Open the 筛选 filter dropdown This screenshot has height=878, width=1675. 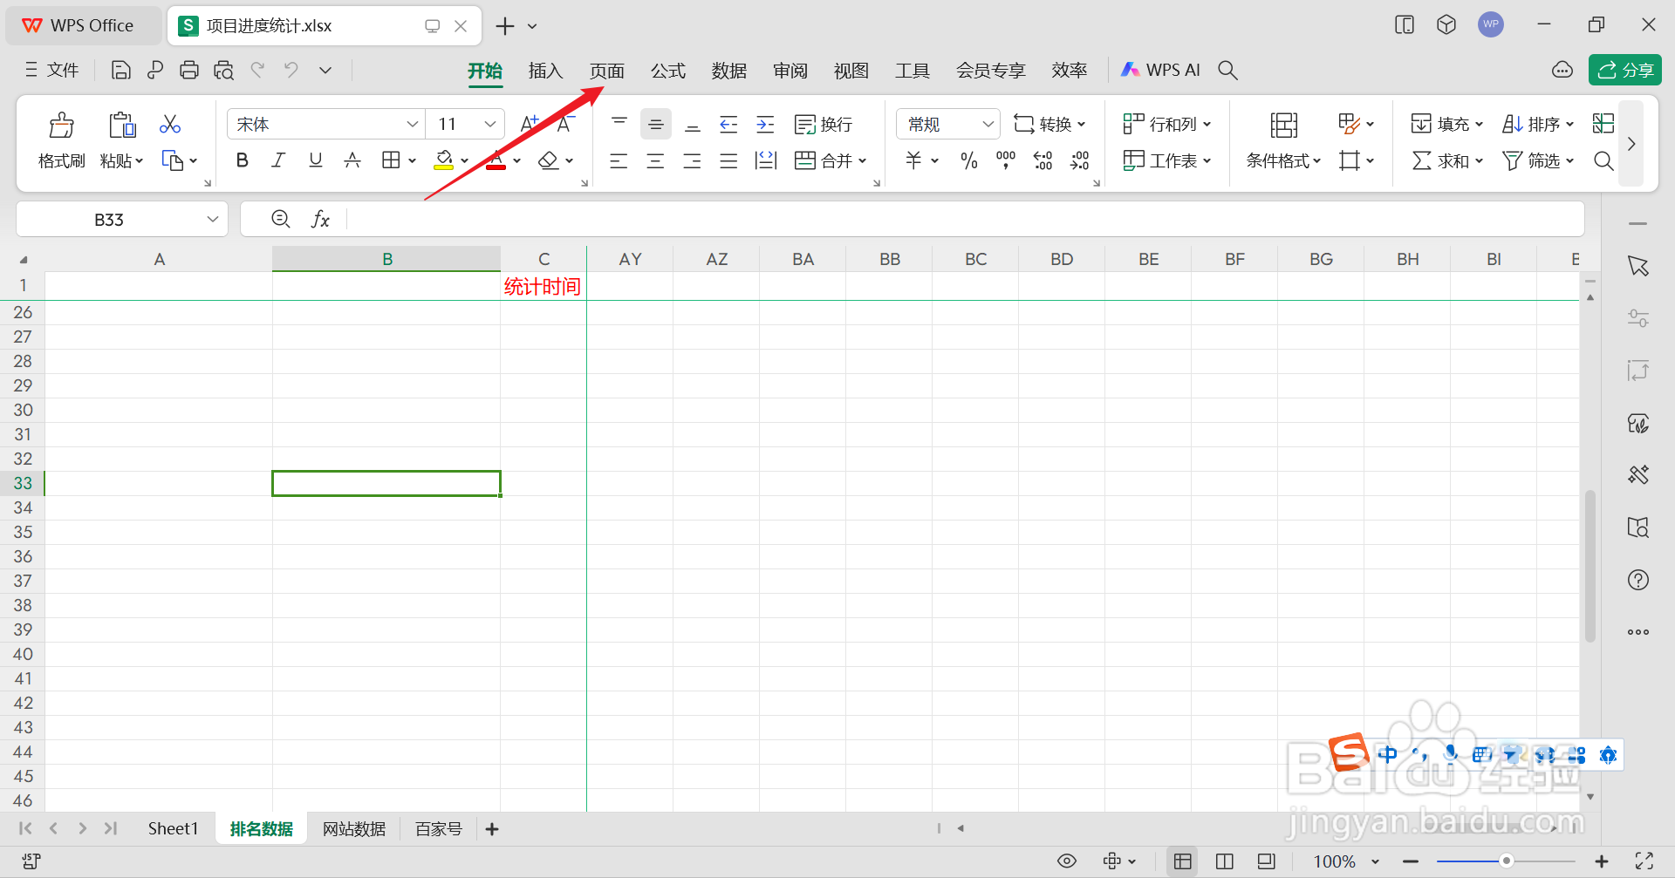[x=1538, y=160]
